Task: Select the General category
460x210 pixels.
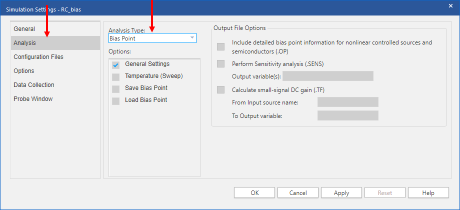Action: 55,29
